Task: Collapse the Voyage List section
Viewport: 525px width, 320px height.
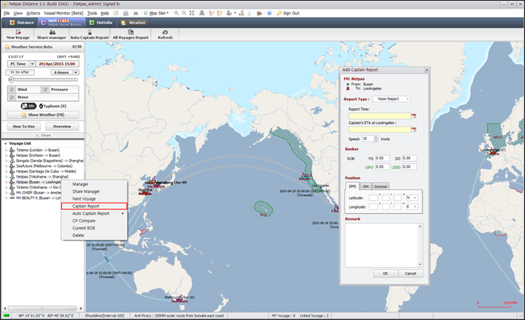Action: [6, 144]
